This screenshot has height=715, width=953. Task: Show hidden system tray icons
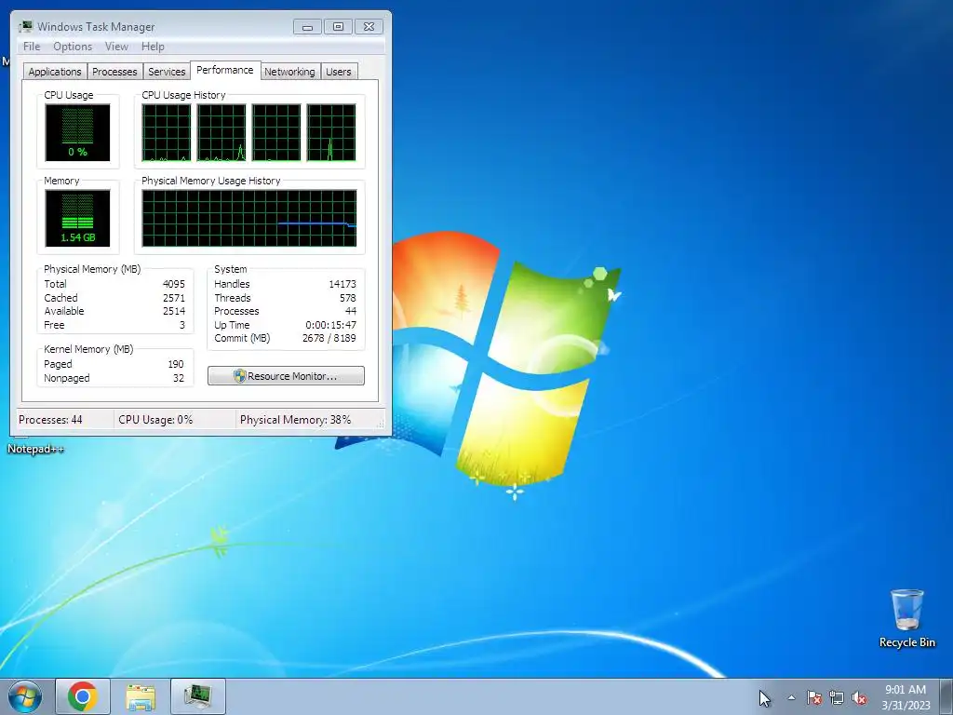(791, 698)
